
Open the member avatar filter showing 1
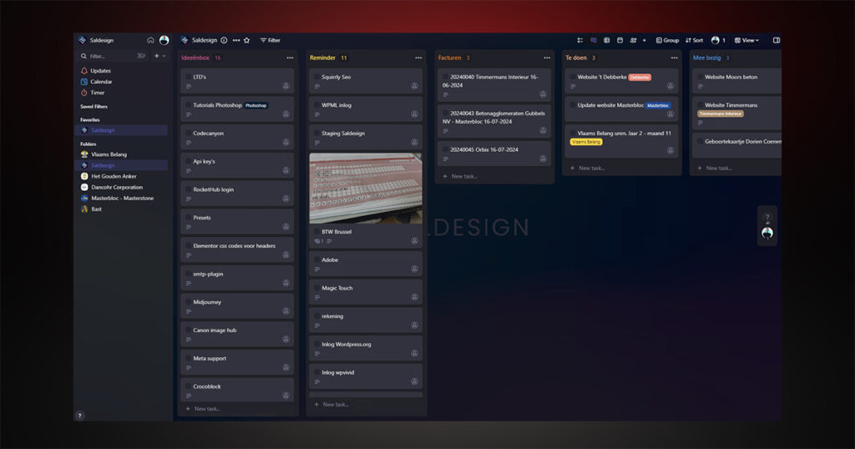coord(718,40)
